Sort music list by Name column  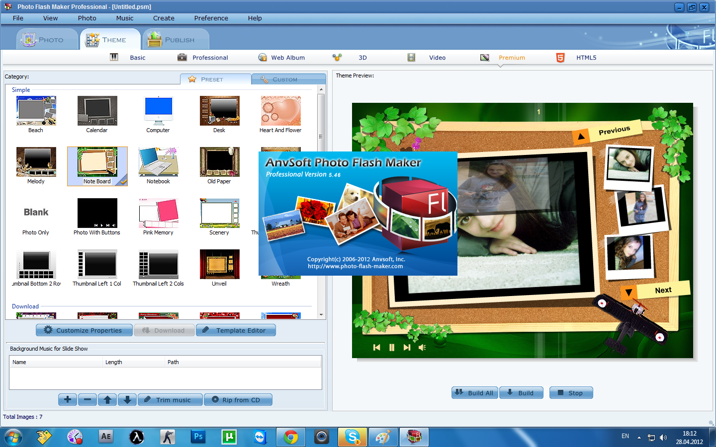[56, 362]
